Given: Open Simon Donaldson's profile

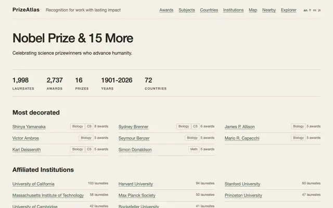Looking at the screenshot, I should (x=135, y=150).
